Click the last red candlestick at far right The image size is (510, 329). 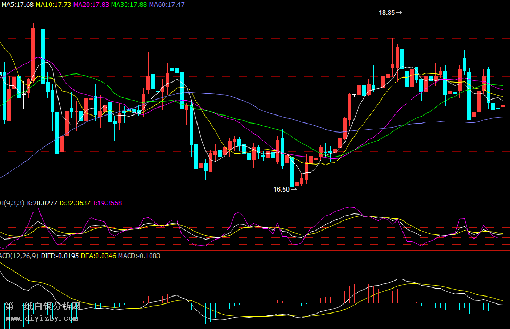tap(503, 106)
